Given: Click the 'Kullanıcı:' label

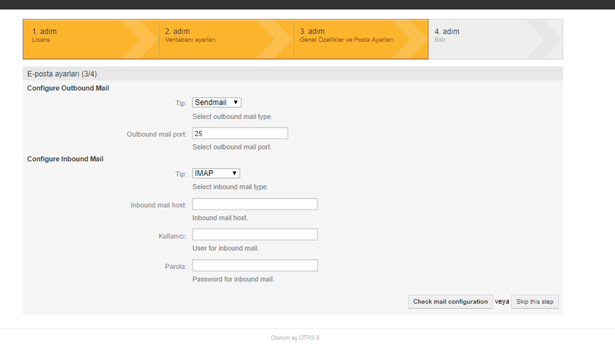Looking at the screenshot, I should pos(172,236).
